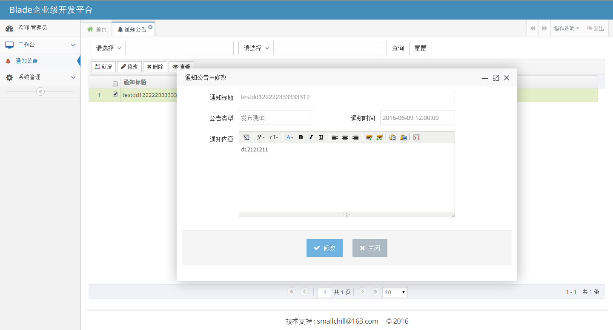The image size is (613, 330).
Task: Click inside the content editor text area
Action: (347, 177)
